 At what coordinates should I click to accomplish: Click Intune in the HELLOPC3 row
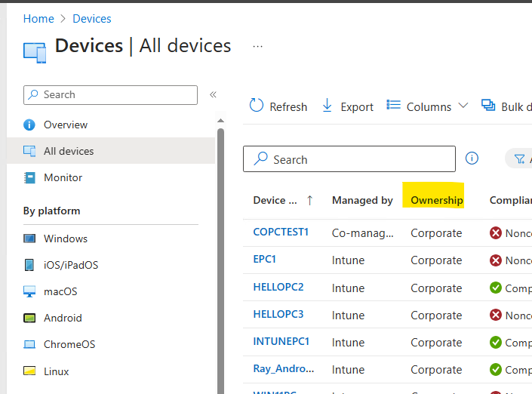348,316
